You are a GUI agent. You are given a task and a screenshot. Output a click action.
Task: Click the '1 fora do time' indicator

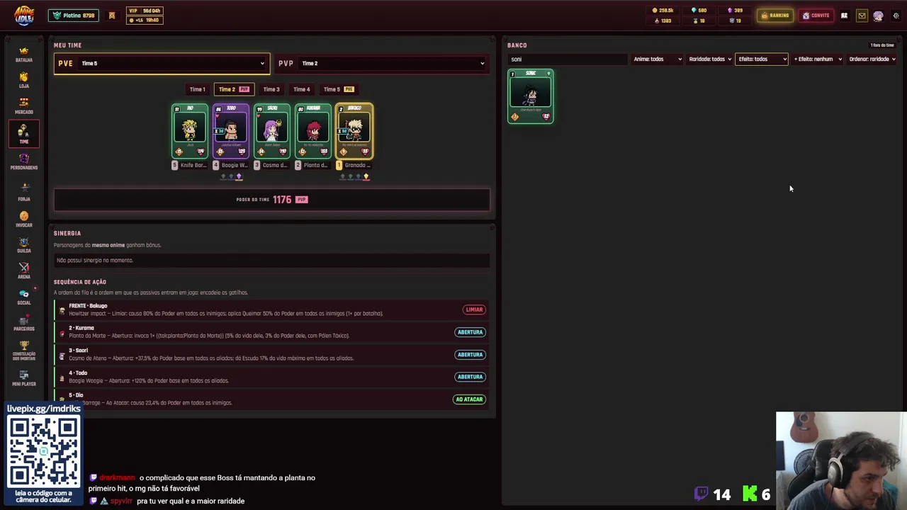[x=882, y=45]
